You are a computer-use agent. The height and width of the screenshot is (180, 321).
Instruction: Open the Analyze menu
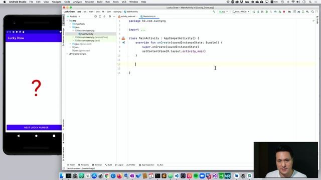pyautogui.click(x=77, y=2)
